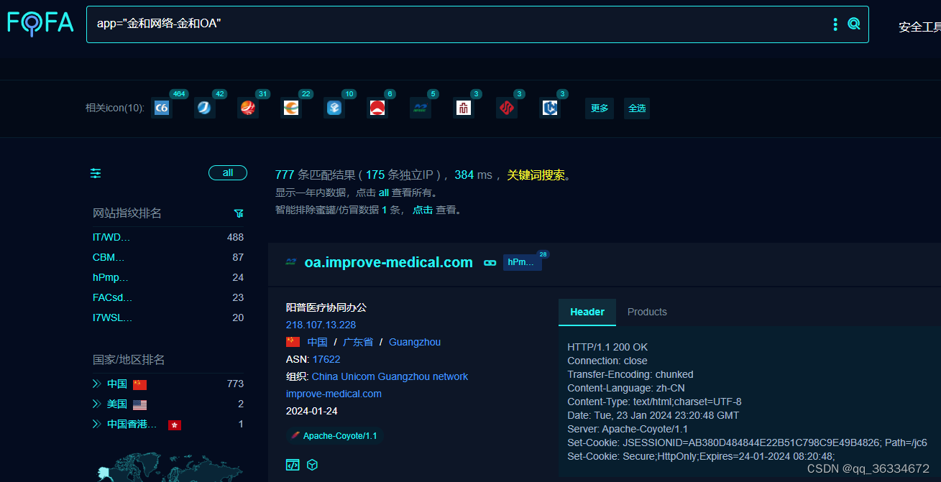Click the 广东省 province link

pos(358,342)
